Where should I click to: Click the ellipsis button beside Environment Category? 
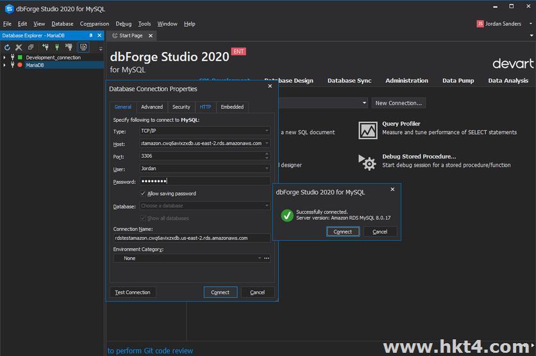pos(267,259)
